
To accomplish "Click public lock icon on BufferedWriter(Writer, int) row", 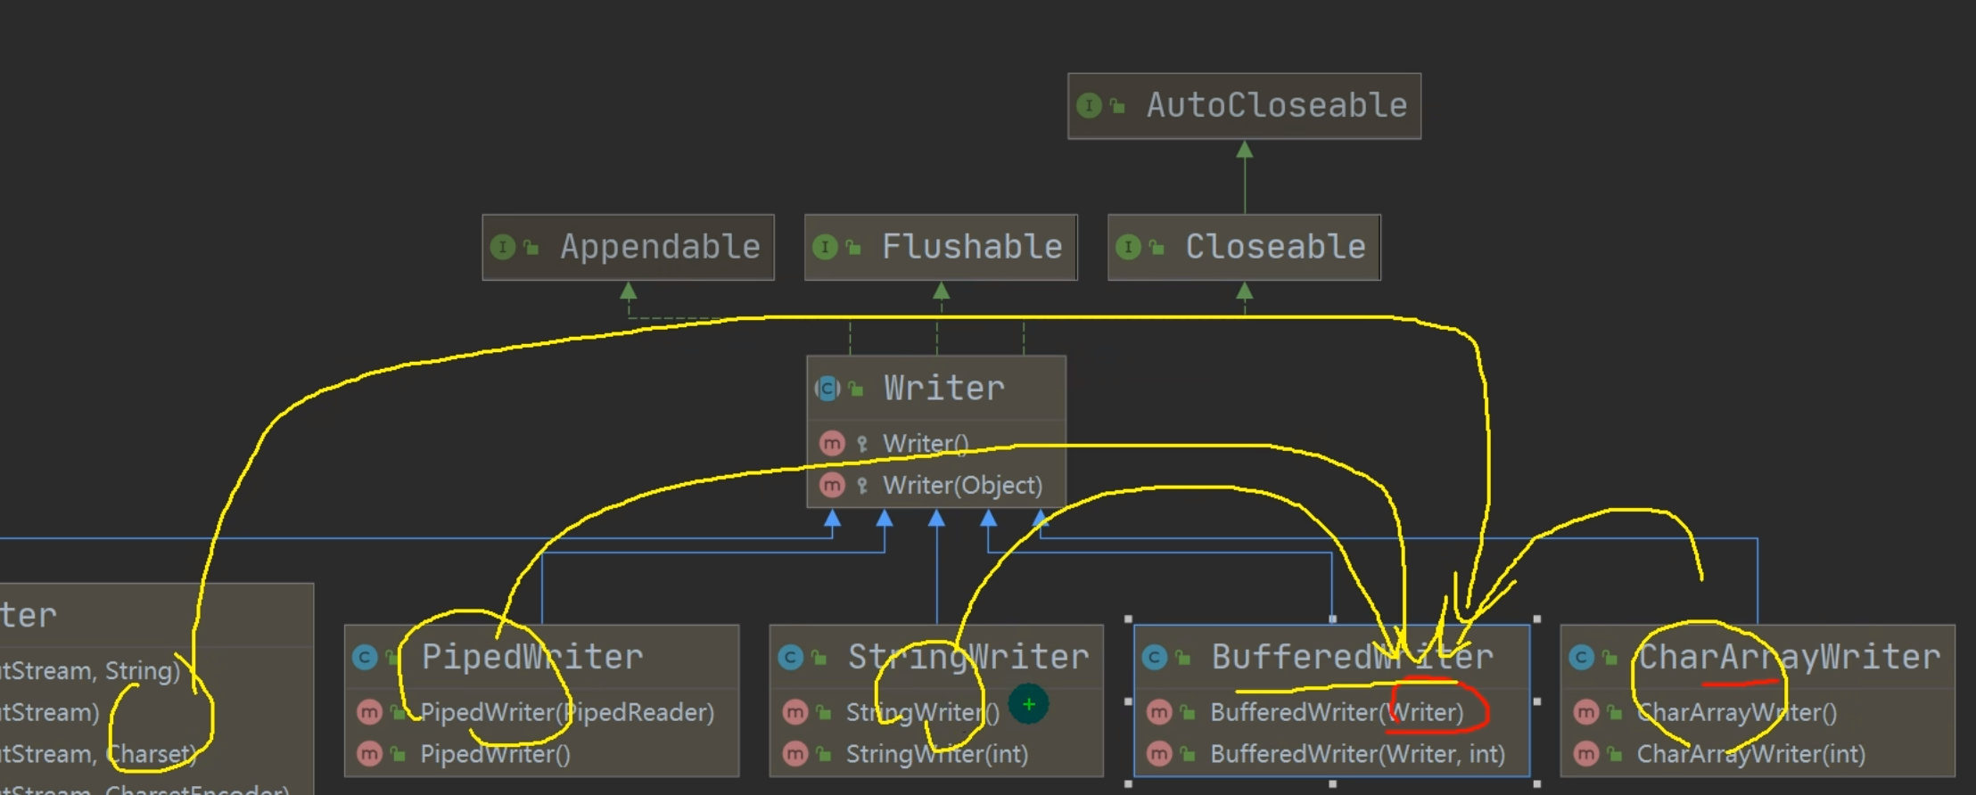I will click(1188, 755).
